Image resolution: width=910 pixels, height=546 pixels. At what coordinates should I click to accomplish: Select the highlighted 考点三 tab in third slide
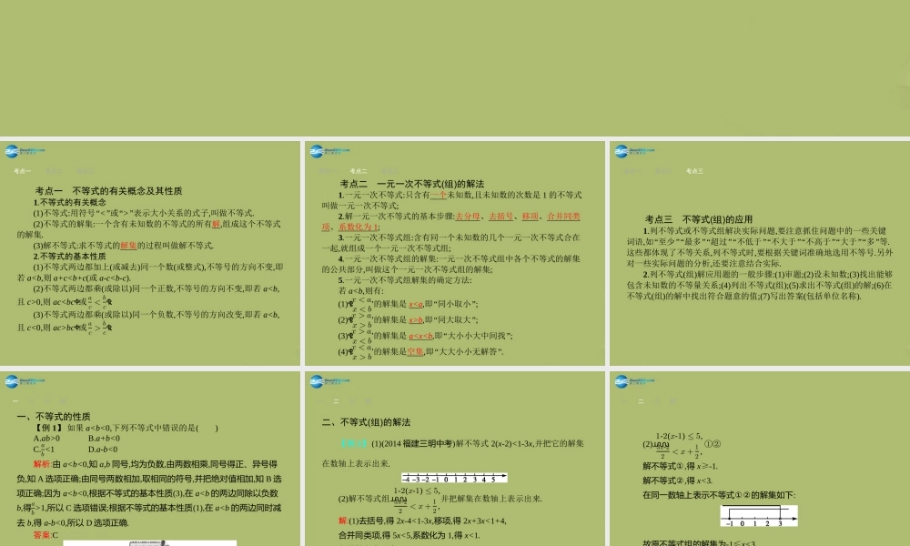coord(694,171)
